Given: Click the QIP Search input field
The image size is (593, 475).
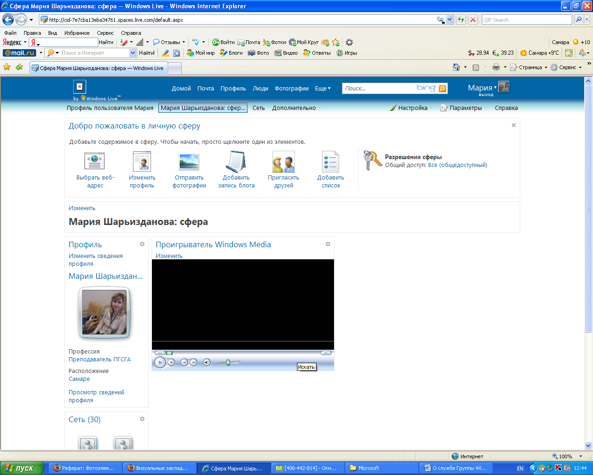Looking at the screenshot, I should [x=527, y=19].
